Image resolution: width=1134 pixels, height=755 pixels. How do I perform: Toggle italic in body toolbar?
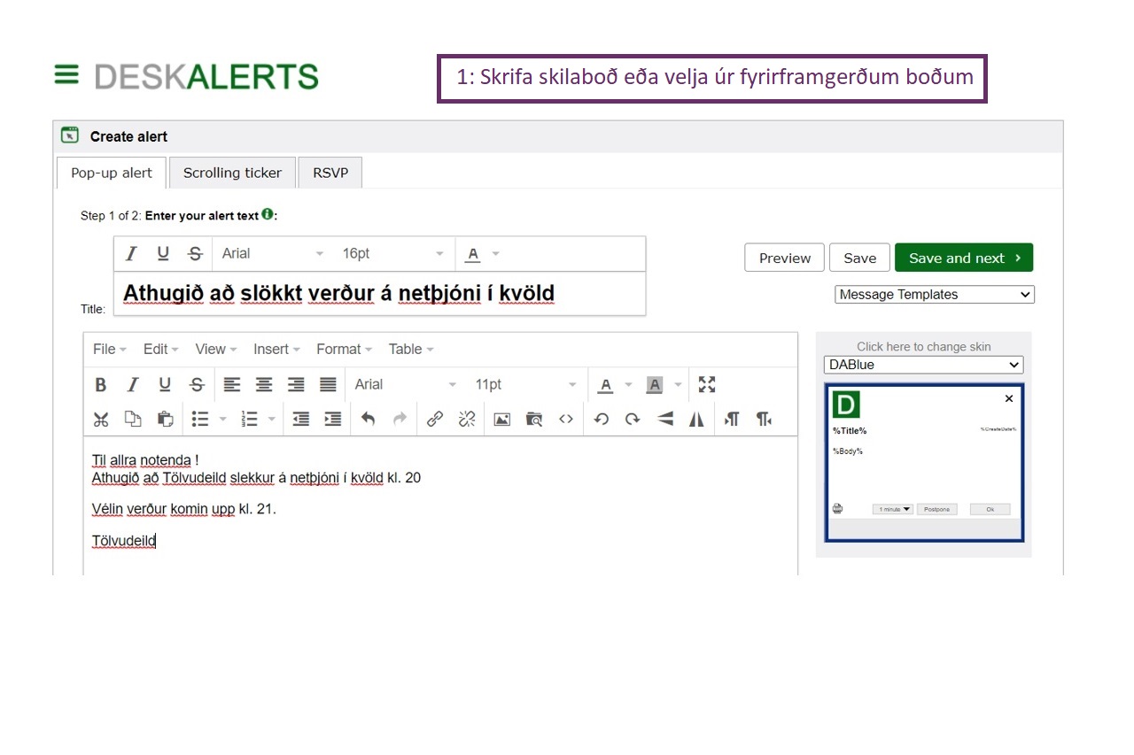(x=133, y=384)
